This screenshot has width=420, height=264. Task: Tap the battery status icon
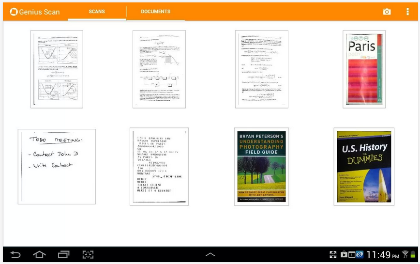click(x=413, y=254)
